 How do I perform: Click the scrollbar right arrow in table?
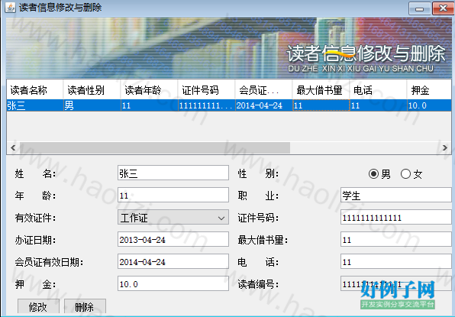445,147
